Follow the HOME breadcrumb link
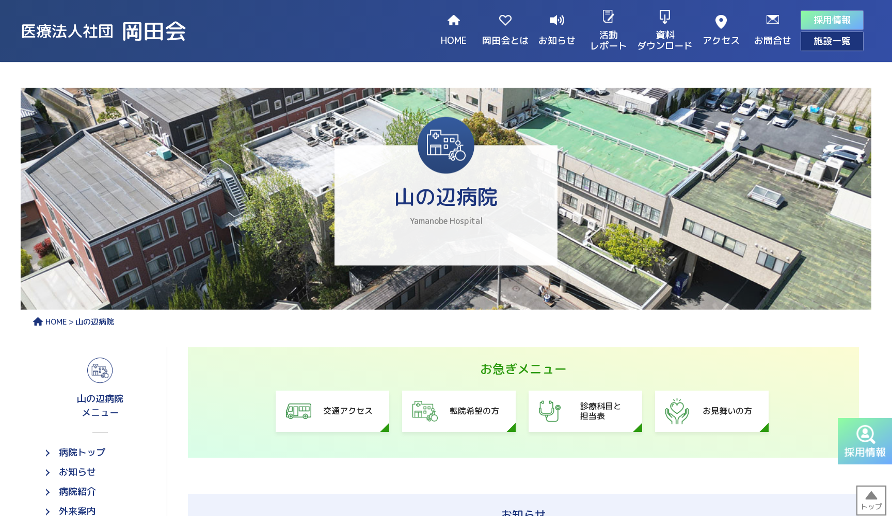The height and width of the screenshot is (516, 892). 56,321
